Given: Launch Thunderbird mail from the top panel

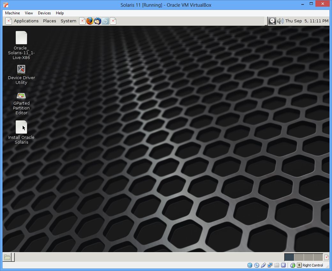Looking at the screenshot, I should 97,21.
